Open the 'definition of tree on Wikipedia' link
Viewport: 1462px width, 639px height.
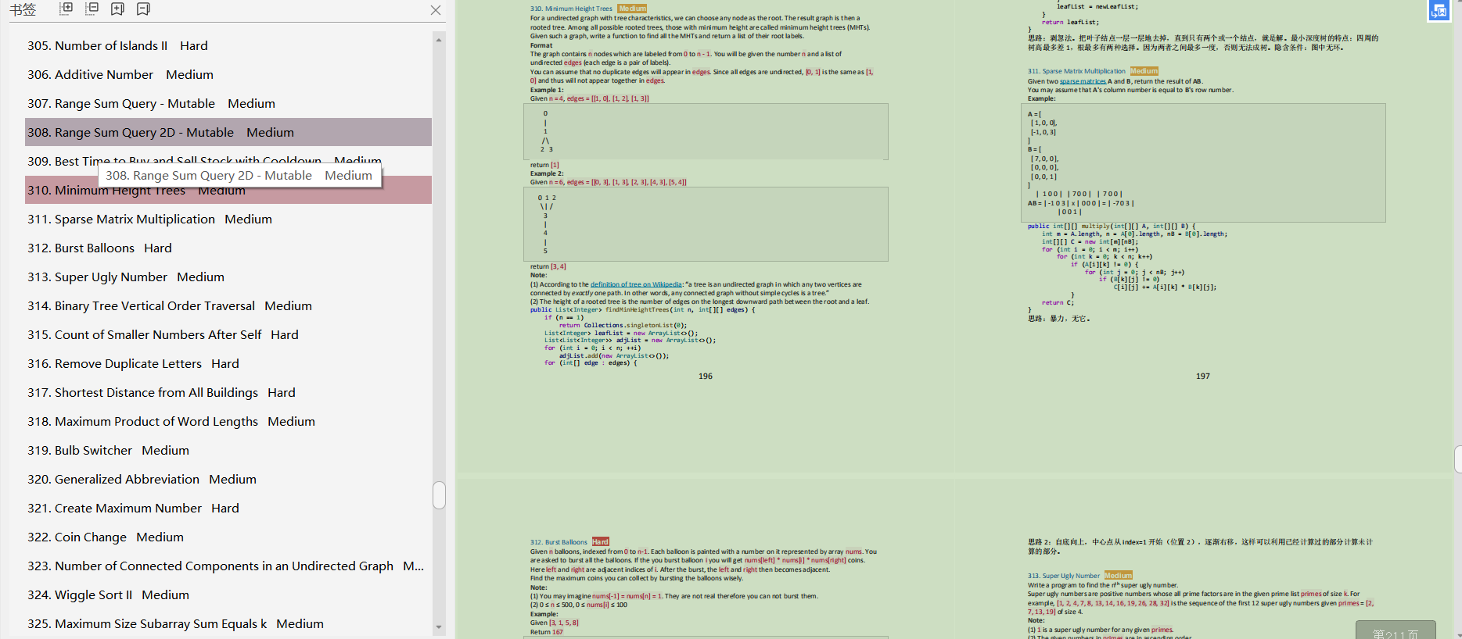tap(636, 284)
